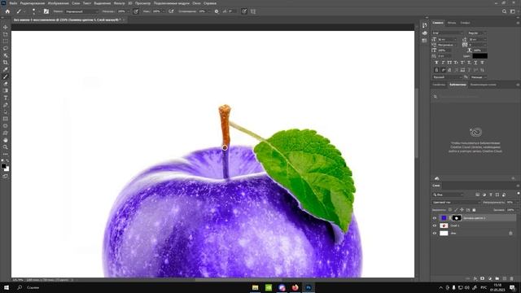Open the Edit Toolbar three-dots button
Viewport: 521px width, 293px height.
click(x=6, y=154)
